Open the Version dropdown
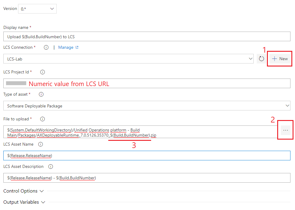 [x=37, y=9]
